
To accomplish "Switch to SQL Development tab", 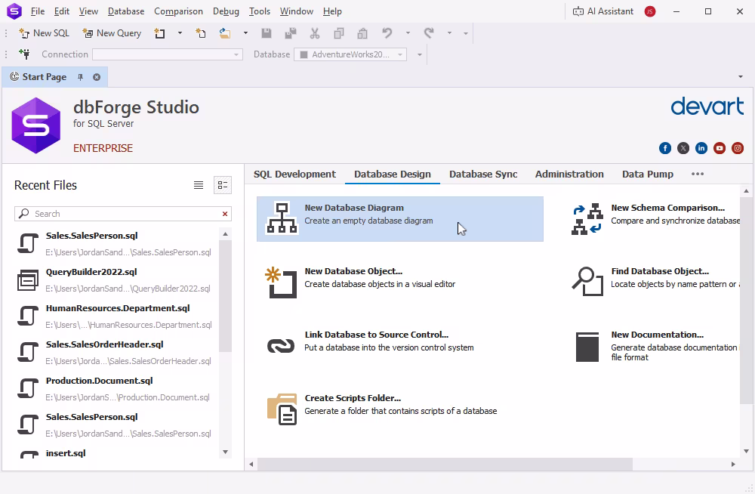I will (x=294, y=174).
